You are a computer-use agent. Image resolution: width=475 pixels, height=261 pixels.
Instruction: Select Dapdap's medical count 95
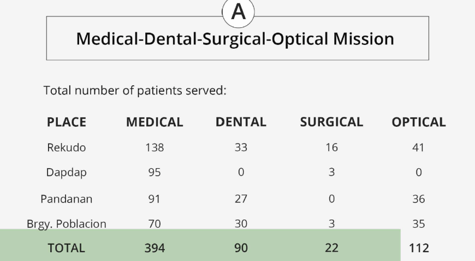155,173
